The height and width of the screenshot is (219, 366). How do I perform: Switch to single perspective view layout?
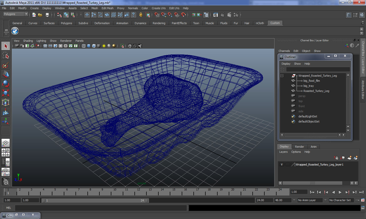click(6, 143)
